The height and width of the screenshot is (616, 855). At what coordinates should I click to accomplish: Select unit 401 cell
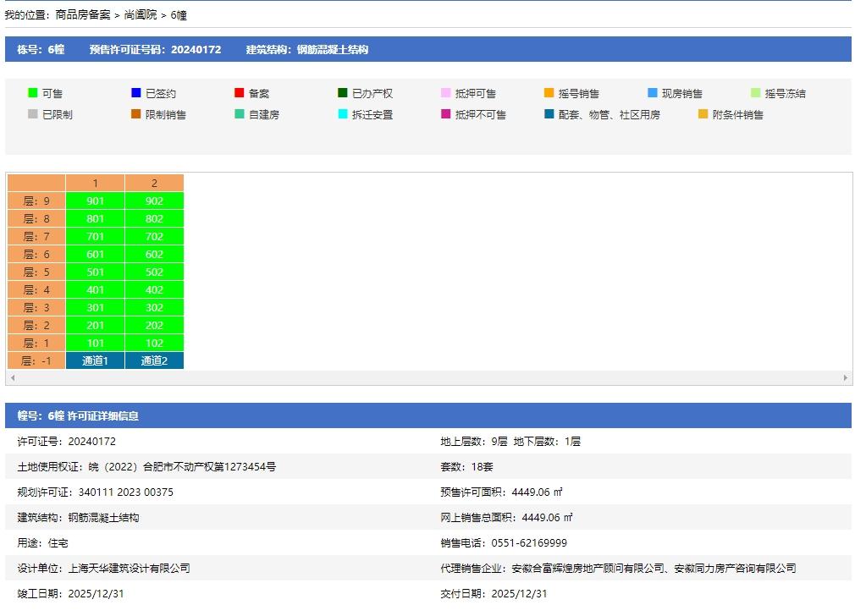95,289
